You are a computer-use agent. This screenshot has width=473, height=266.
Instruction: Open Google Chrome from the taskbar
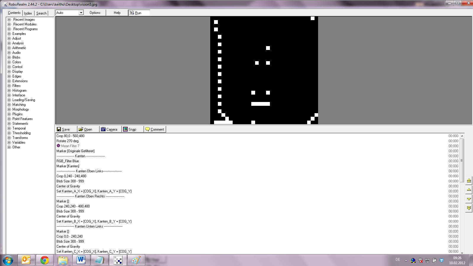pos(45,260)
